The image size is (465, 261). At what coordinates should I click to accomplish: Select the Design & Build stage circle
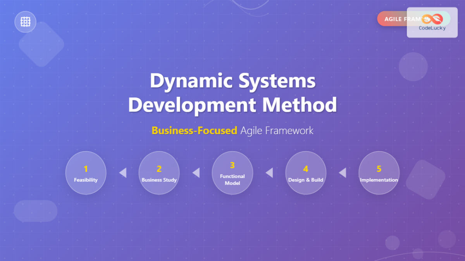(x=306, y=173)
